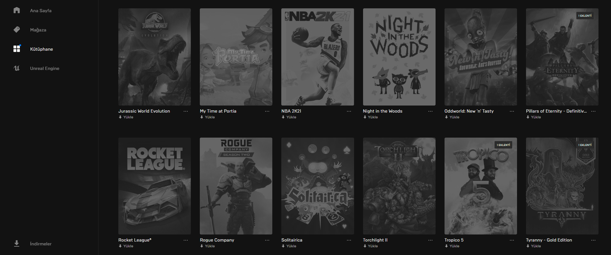Click Yükle under Tyranny - Gold Edition
Image resolution: width=611 pixels, height=255 pixels.
click(x=533, y=246)
